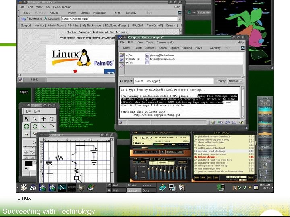This screenshot has height=217, width=290.
Task: Open Help menu in Compose window
Action: [240, 43]
